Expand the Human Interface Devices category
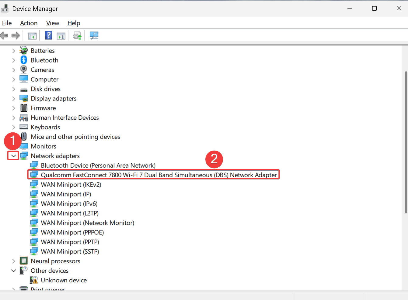Image resolution: width=408 pixels, height=300 pixels. (13, 118)
